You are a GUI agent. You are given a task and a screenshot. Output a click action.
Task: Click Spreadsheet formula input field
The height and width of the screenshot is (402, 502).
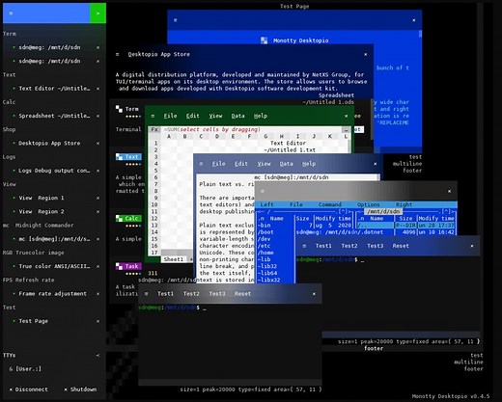click(x=252, y=129)
